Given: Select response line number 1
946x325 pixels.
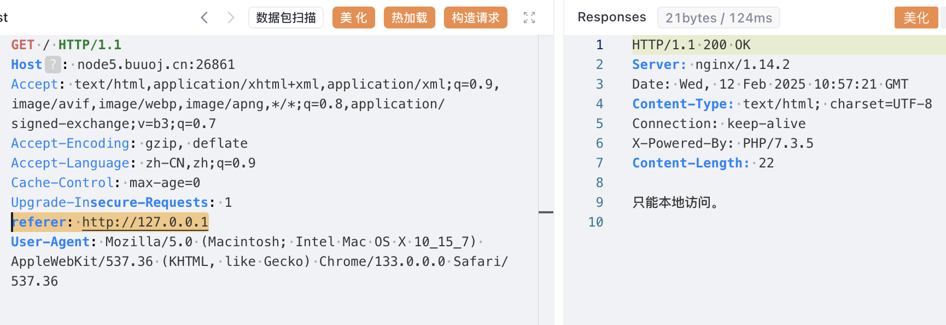Looking at the screenshot, I should click(599, 45).
